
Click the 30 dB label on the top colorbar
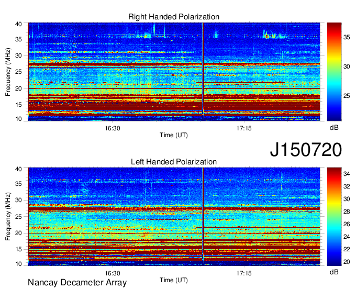[x=347, y=66]
